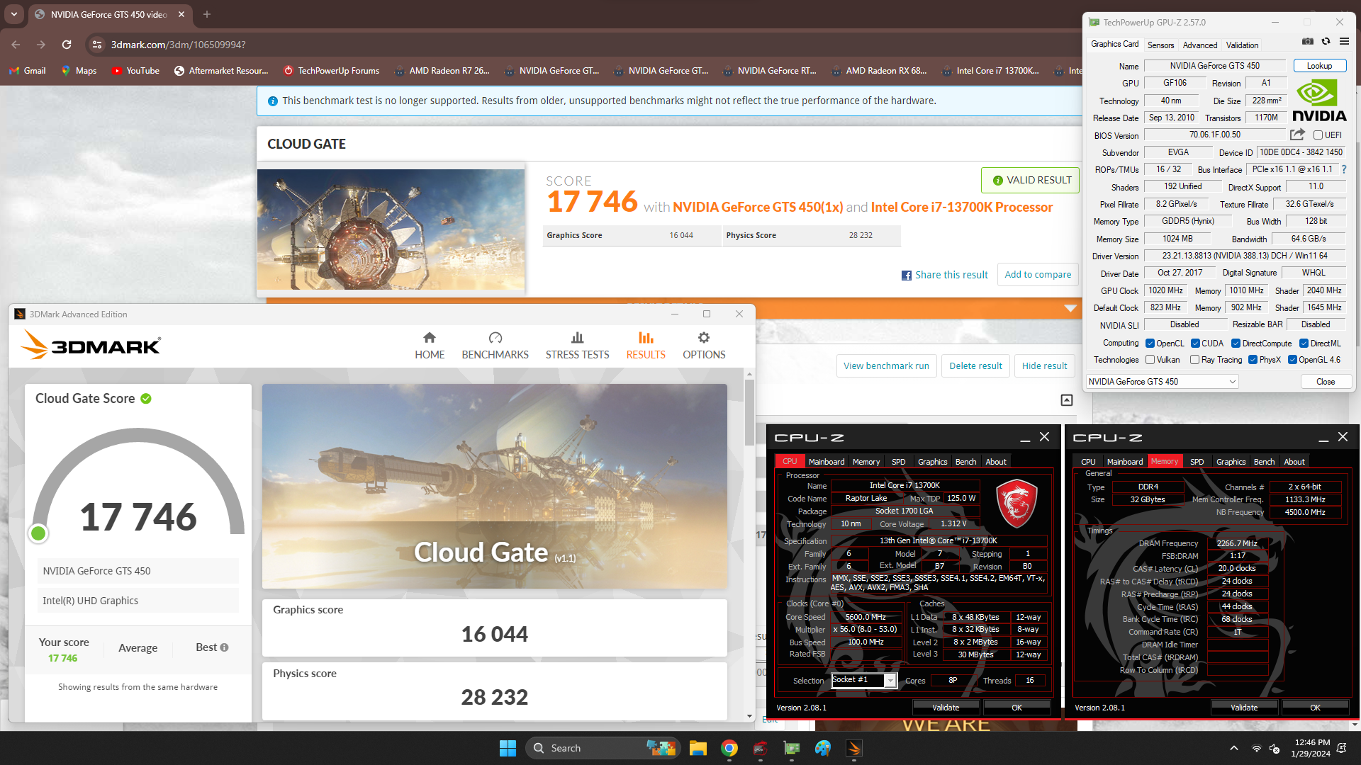The image size is (1361, 765).
Task: Open HOME in 3DMark navigation
Action: point(430,346)
